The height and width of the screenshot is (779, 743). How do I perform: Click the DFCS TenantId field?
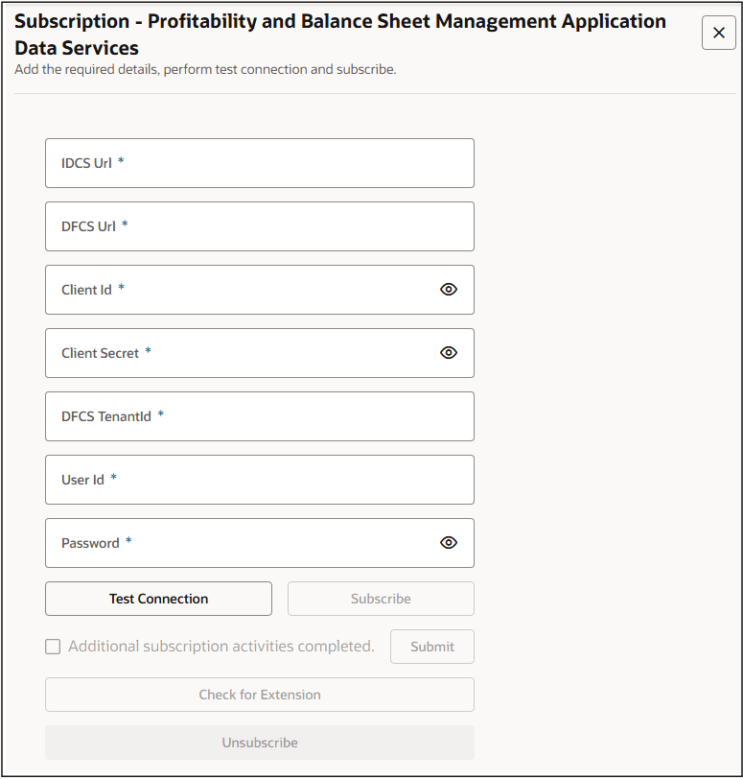click(259, 416)
